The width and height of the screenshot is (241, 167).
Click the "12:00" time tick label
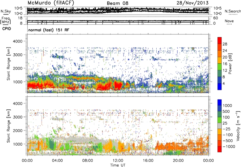(x=118, y=161)
